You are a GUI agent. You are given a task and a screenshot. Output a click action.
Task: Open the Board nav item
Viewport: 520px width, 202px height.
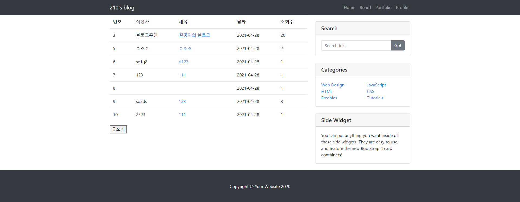pyautogui.click(x=365, y=8)
